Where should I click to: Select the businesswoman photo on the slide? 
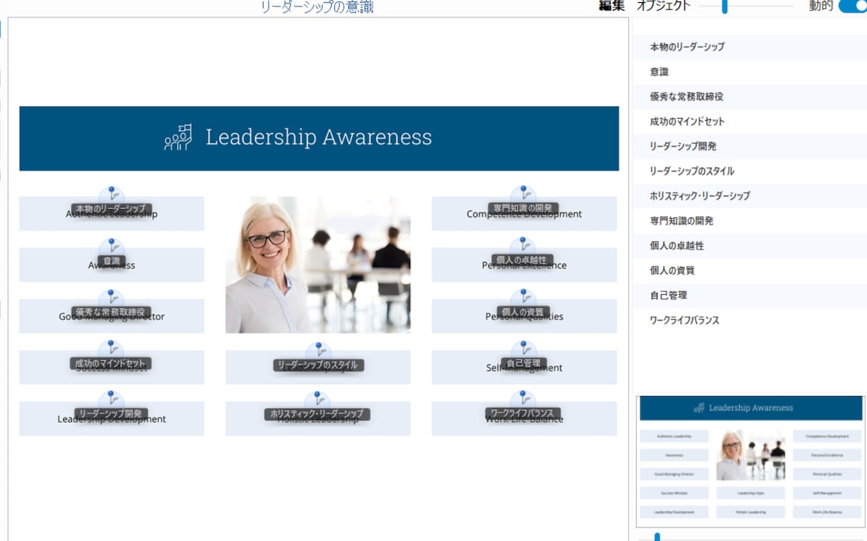click(318, 264)
